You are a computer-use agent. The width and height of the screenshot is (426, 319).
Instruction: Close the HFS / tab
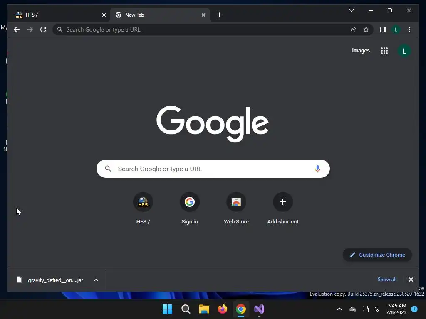[x=104, y=15]
